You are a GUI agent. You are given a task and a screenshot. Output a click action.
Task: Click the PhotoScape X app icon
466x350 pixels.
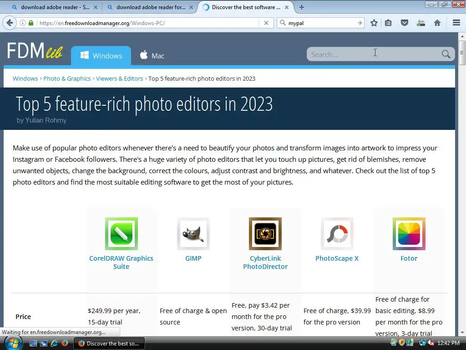coord(337,234)
